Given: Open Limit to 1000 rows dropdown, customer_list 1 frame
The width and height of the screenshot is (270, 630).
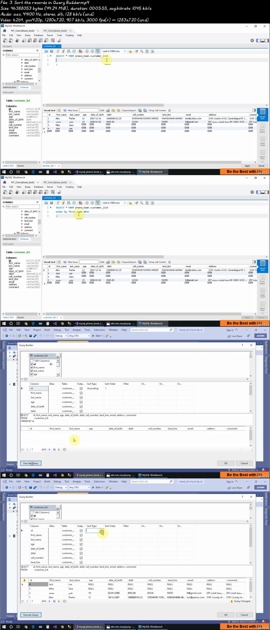Looking at the screenshot, I should tap(124, 51).
